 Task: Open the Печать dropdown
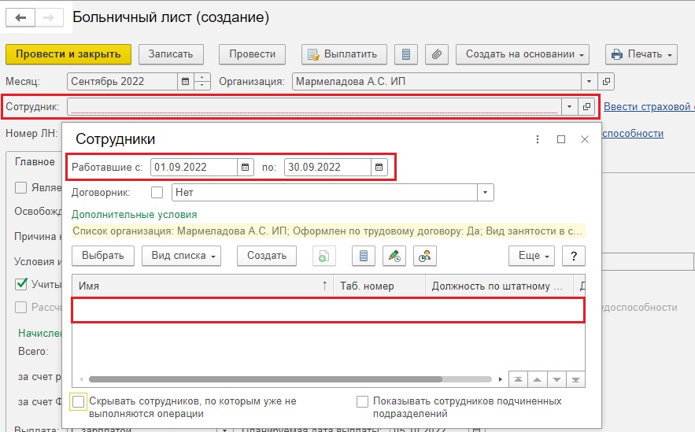(x=641, y=54)
